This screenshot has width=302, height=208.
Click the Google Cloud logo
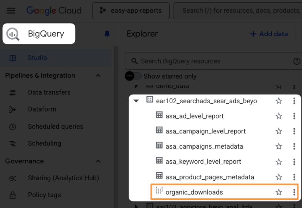tap(54, 11)
